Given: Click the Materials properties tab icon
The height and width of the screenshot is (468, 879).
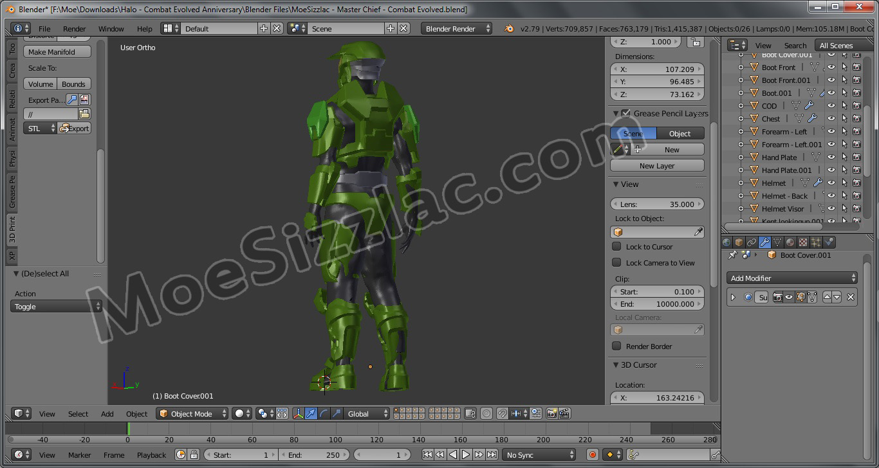Looking at the screenshot, I should click(791, 242).
